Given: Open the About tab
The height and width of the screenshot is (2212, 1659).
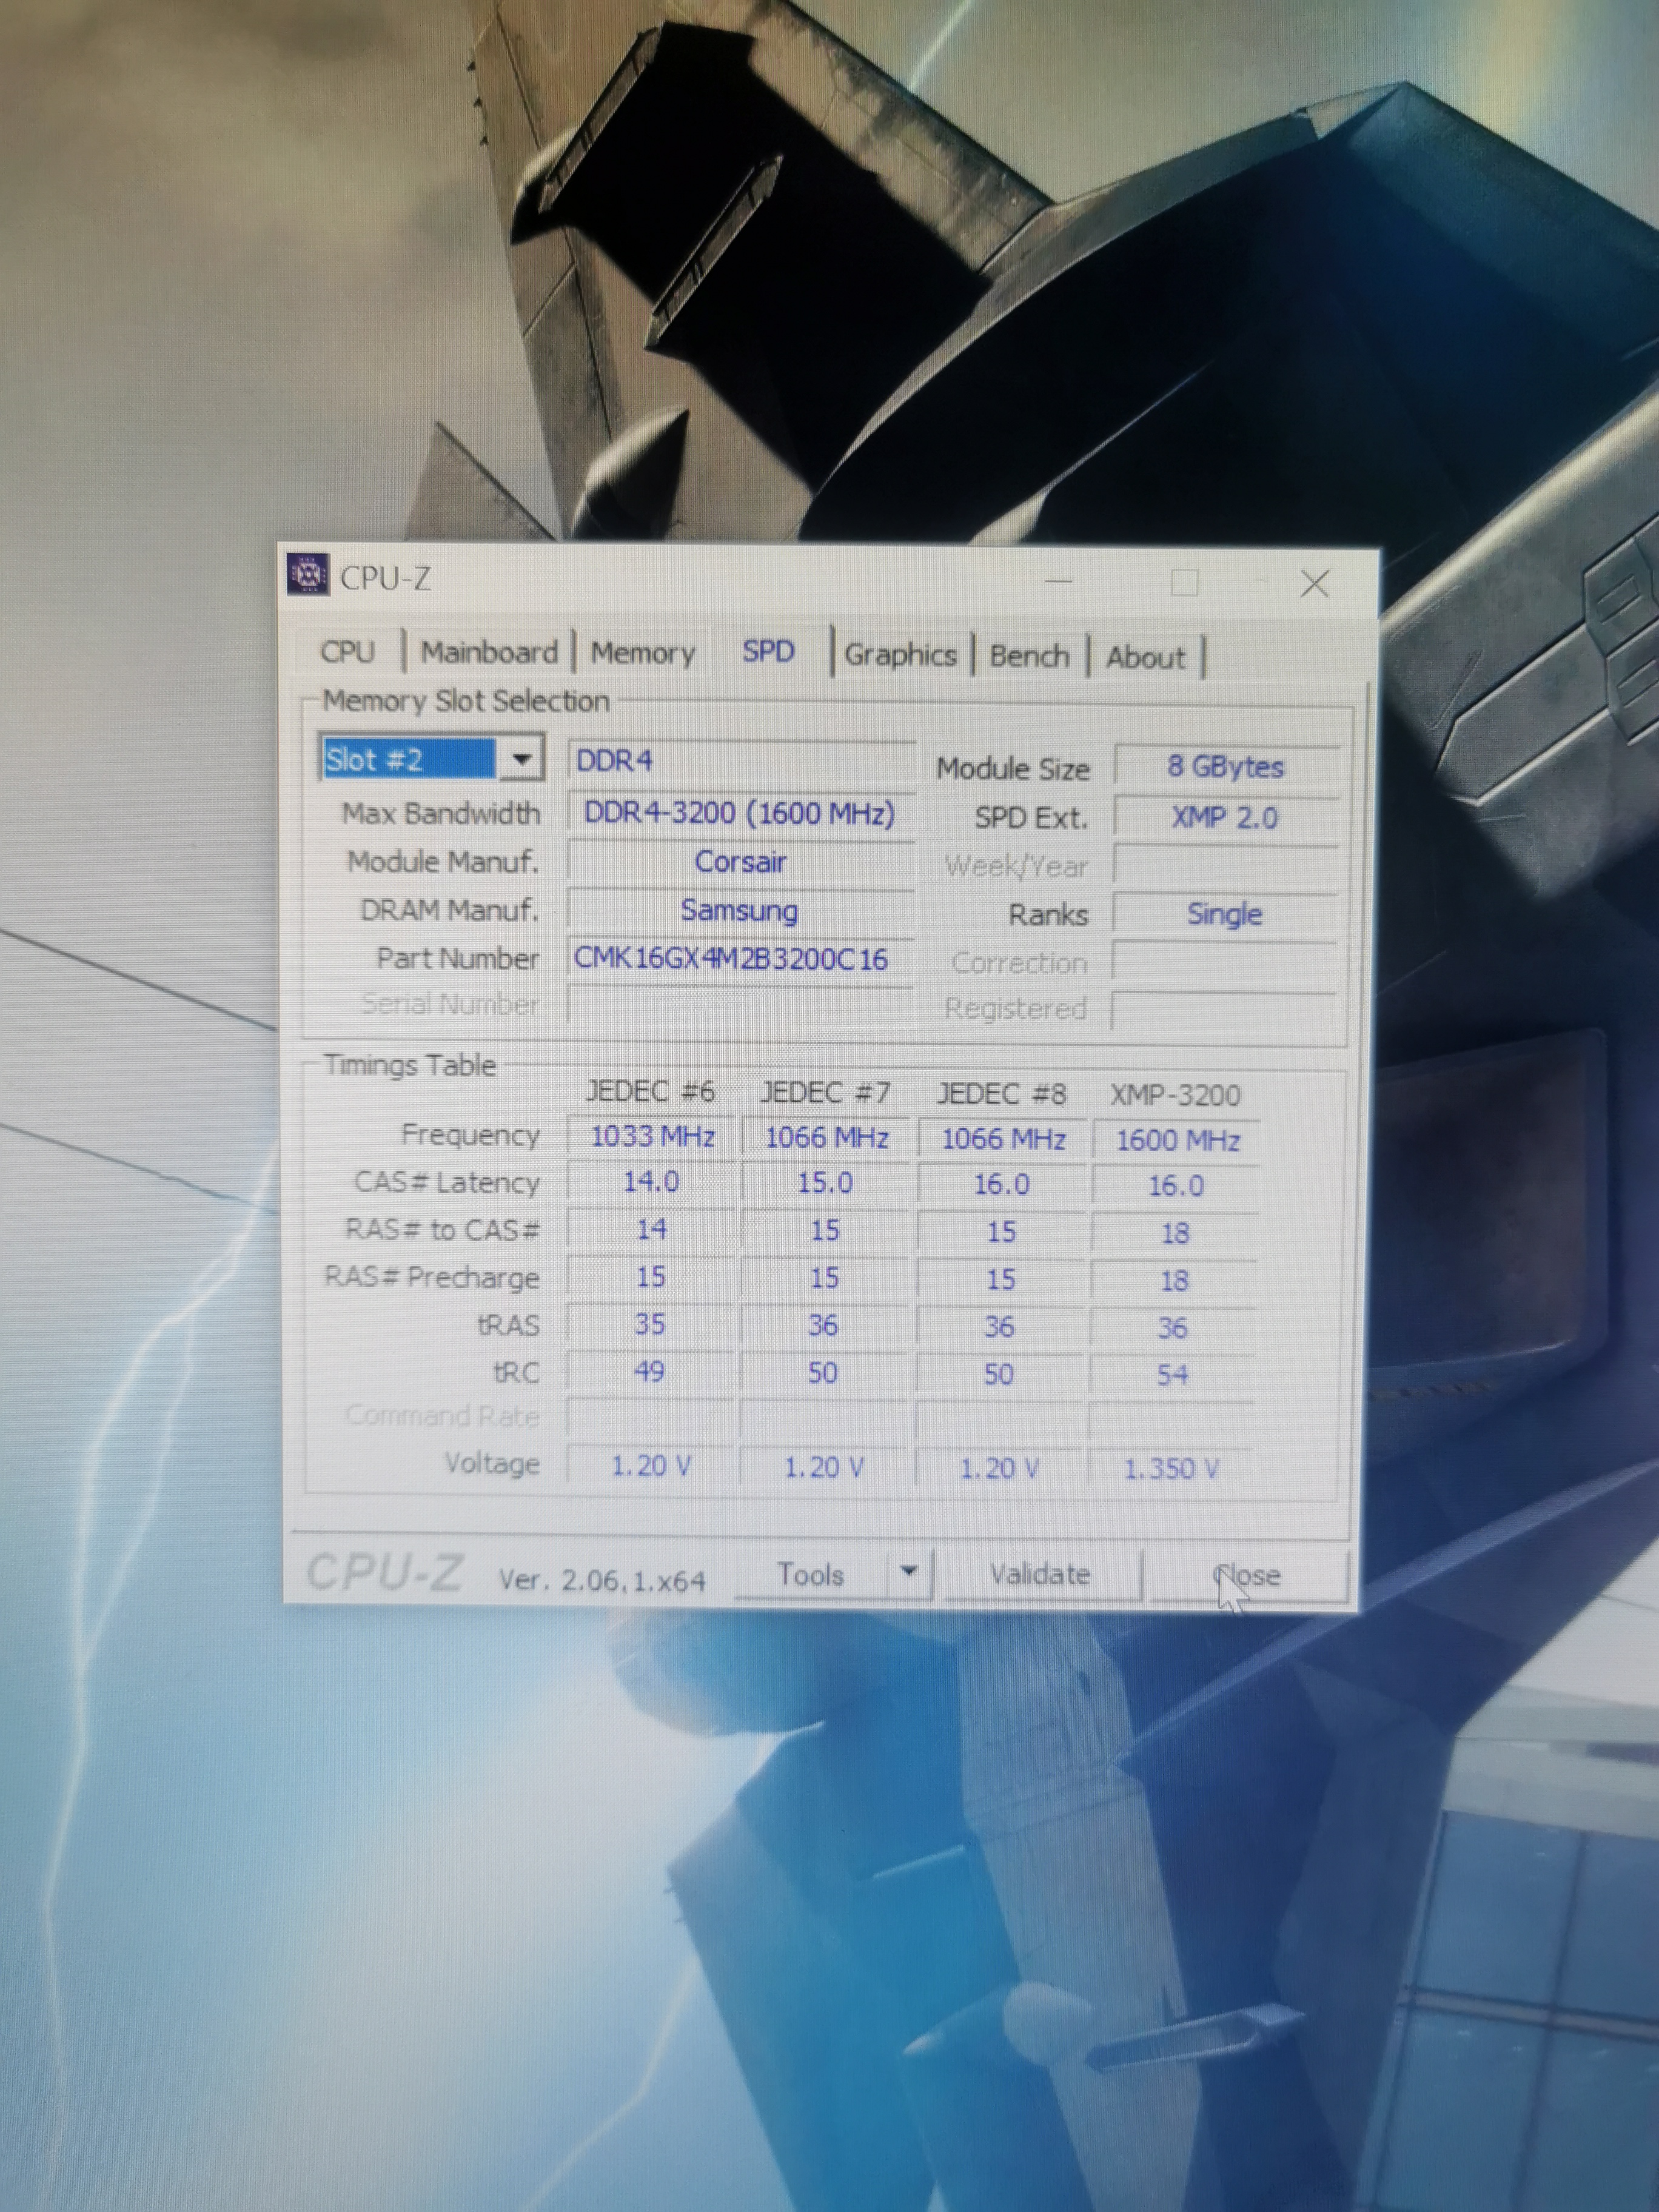Looking at the screenshot, I should 1145,657.
